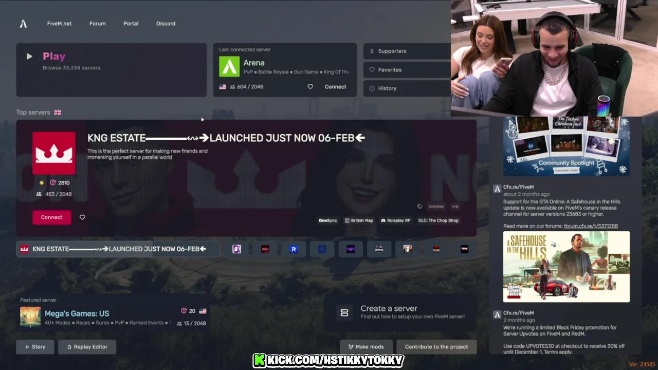Click the 'roleplay' tag
The image size is (658, 370).
tap(436, 206)
